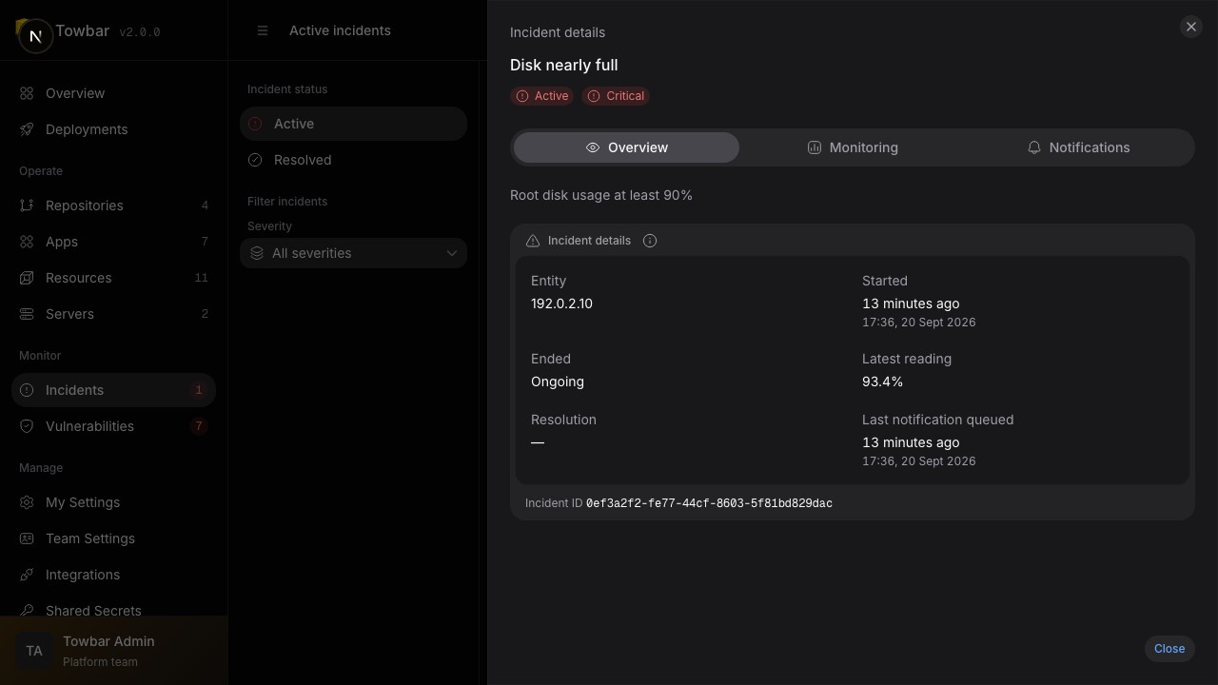This screenshot has width=1218, height=685.
Task: Click the Critical severity badge
Action: click(x=616, y=96)
